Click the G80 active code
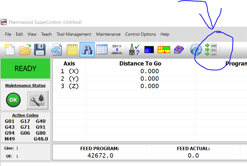The height and width of the screenshot is (166, 247). pyautogui.click(x=41, y=133)
